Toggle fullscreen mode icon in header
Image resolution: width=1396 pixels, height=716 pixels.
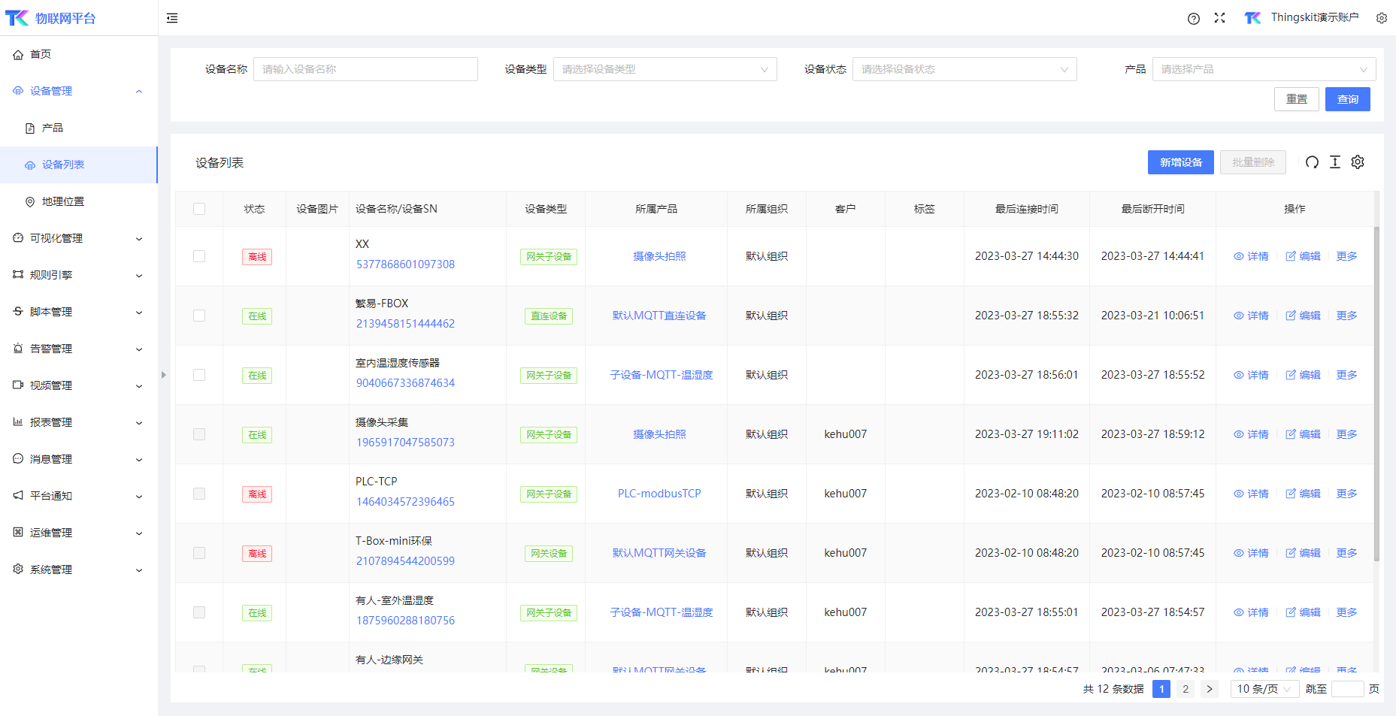(1220, 18)
